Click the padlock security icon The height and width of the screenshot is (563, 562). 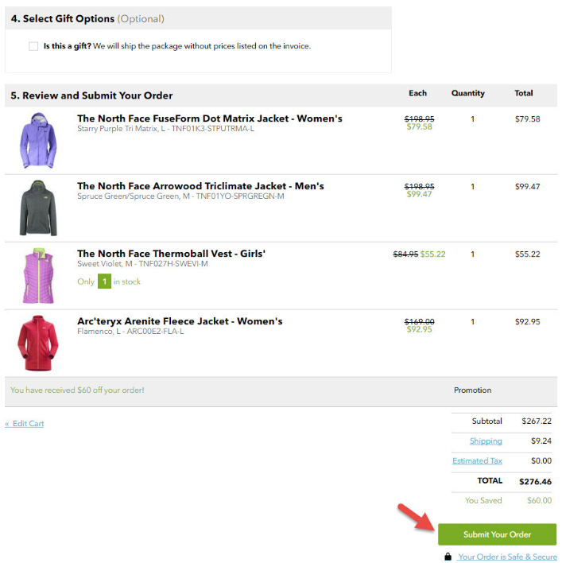click(448, 557)
